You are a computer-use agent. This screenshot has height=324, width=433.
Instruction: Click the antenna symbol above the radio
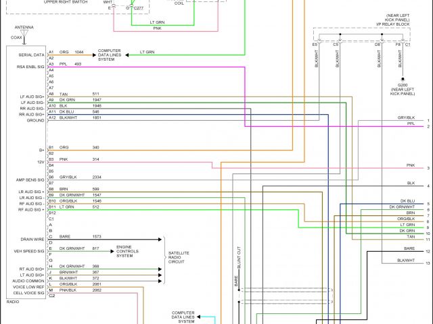click(x=25, y=31)
